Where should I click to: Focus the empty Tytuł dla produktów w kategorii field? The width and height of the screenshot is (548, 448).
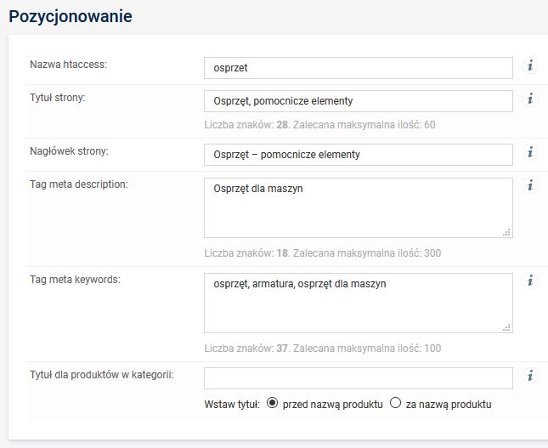click(x=358, y=377)
